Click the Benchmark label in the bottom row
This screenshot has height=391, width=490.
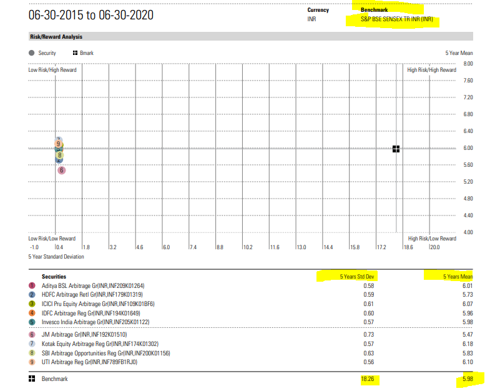(55, 379)
